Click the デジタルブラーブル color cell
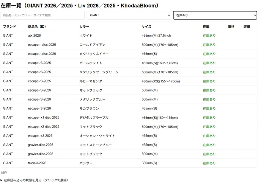The width and height of the screenshot is (258, 188). pyautogui.click(x=94, y=118)
